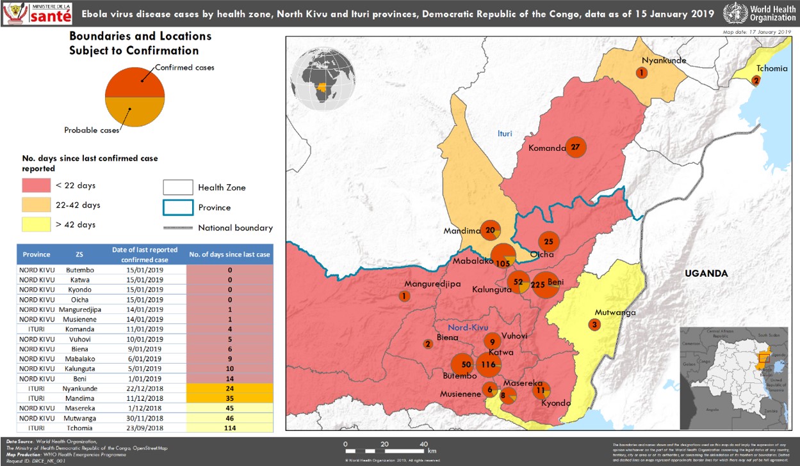Select the Tchomia 2 cases marker
Screen dimensions: 800x466
click(x=756, y=81)
